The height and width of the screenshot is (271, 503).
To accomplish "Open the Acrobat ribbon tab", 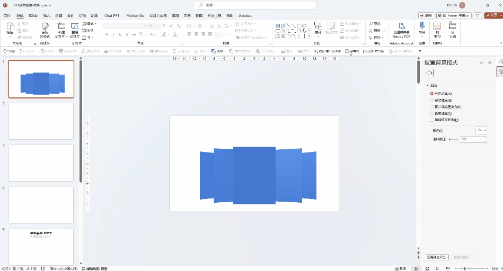I will tap(245, 15).
